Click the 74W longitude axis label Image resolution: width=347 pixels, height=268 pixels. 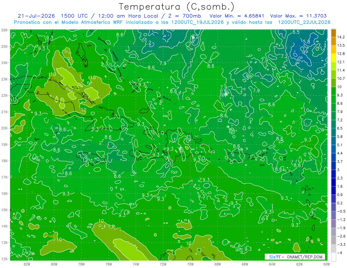[x=136, y=264]
